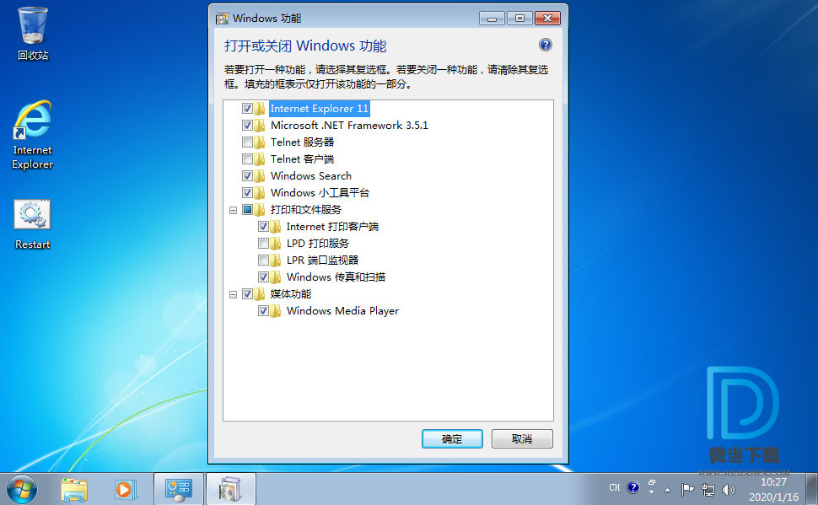Uncheck the Internet 打印客户端 checkbox

pos(263,227)
